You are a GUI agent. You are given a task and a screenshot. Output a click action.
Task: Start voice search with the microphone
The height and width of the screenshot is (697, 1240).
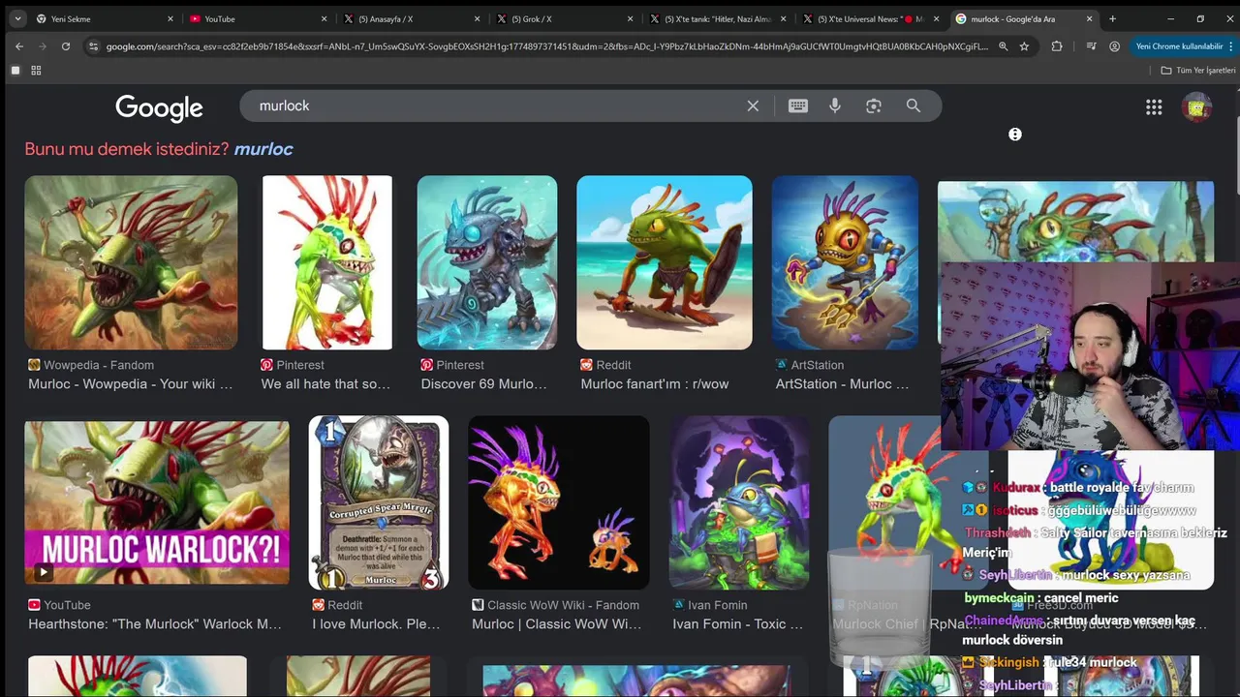(x=835, y=106)
